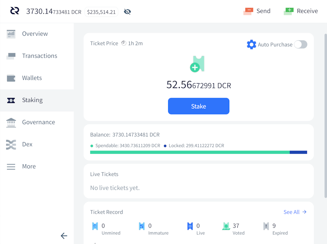Click the Live Tickets heading

click(104, 174)
